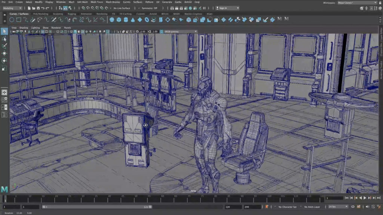Toggle the Modeling Toolkit sidebar icon

pos(362,8)
